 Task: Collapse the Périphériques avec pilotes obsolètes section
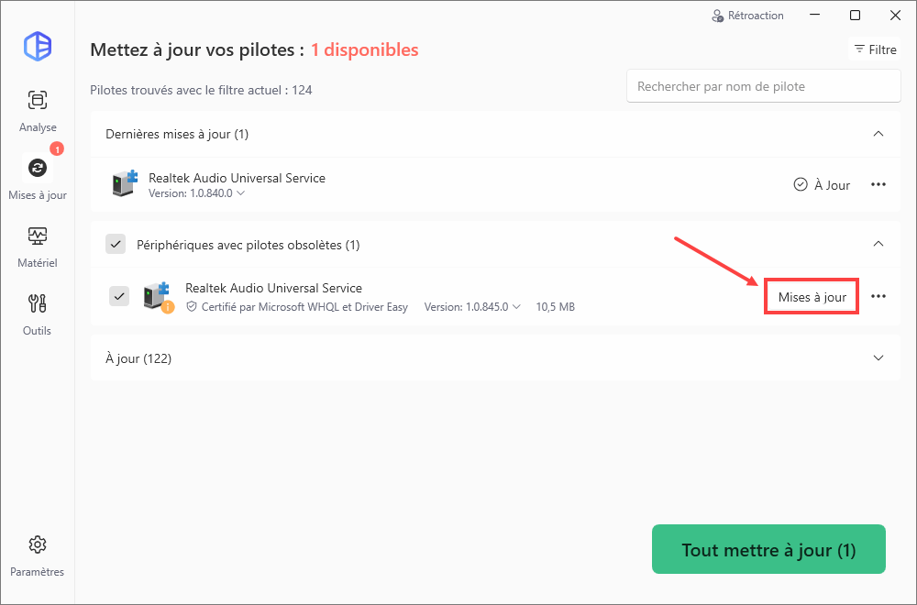pyautogui.click(x=878, y=244)
